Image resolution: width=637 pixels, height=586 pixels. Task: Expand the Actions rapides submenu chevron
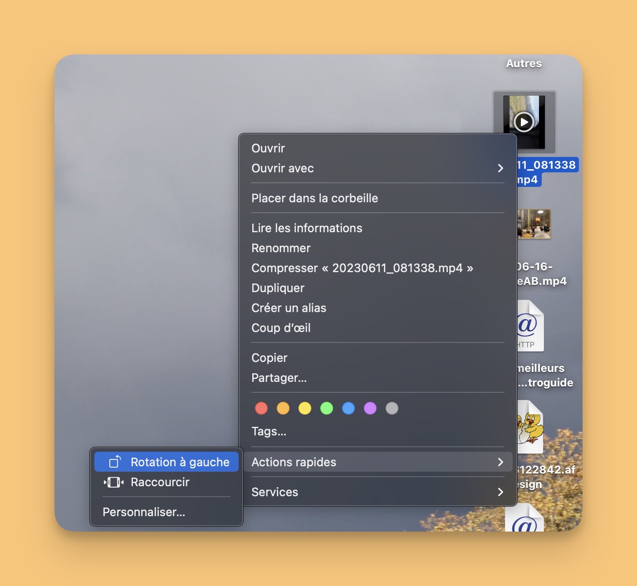coord(500,462)
